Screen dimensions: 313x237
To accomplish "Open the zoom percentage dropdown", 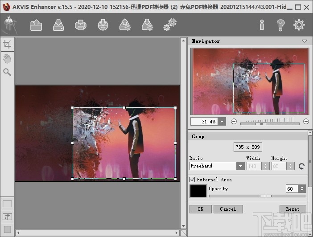I will tap(222, 122).
